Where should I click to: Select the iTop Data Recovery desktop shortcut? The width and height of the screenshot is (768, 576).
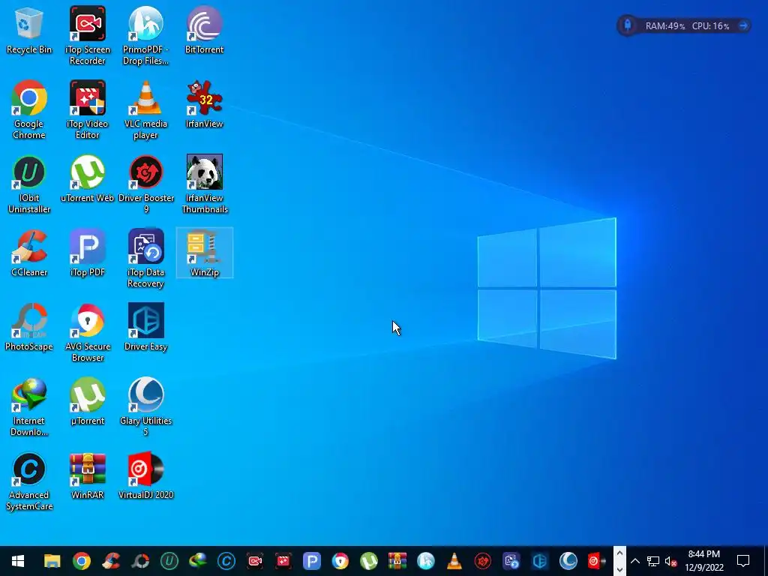click(x=145, y=259)
